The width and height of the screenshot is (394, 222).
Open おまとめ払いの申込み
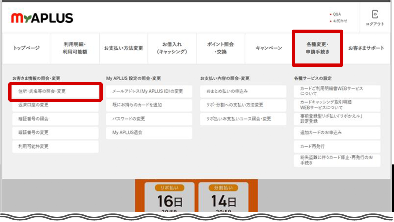pos(243,91)
